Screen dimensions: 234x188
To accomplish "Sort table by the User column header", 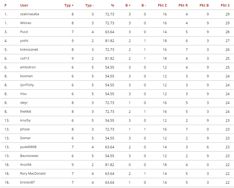I will coord(24,5).
